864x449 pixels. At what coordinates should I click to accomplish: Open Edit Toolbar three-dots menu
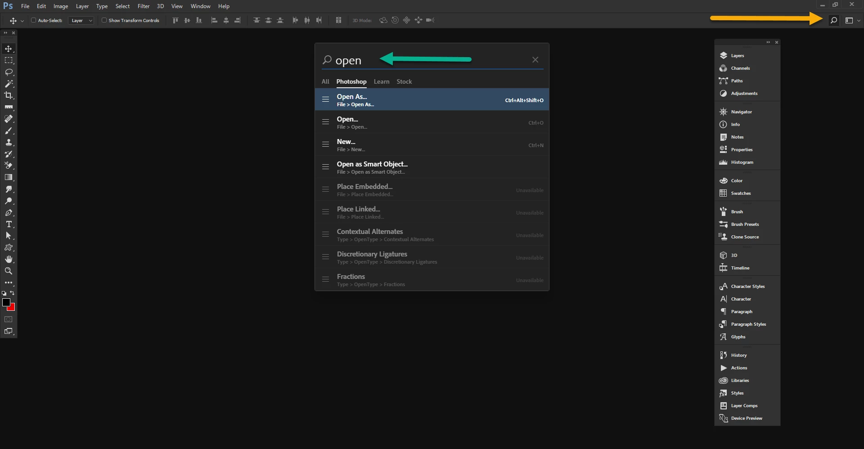(9, 283)
